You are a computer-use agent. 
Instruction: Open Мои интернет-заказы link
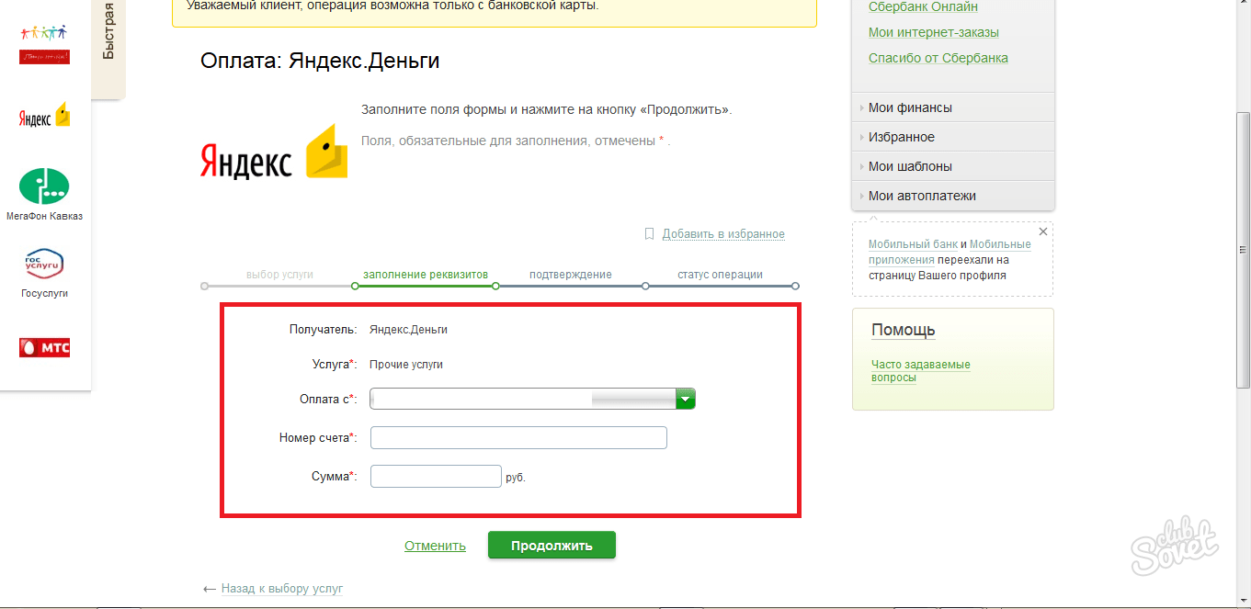934,32
